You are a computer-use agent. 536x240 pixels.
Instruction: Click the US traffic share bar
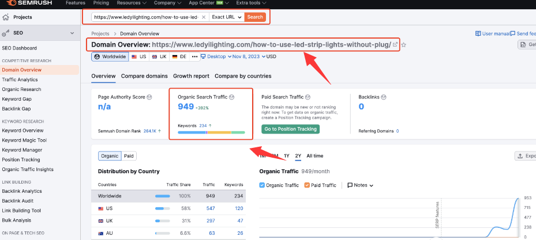tap(162, 208)
